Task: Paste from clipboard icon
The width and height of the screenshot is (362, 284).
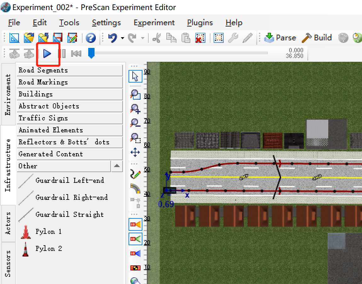Action: click(186, 38)
